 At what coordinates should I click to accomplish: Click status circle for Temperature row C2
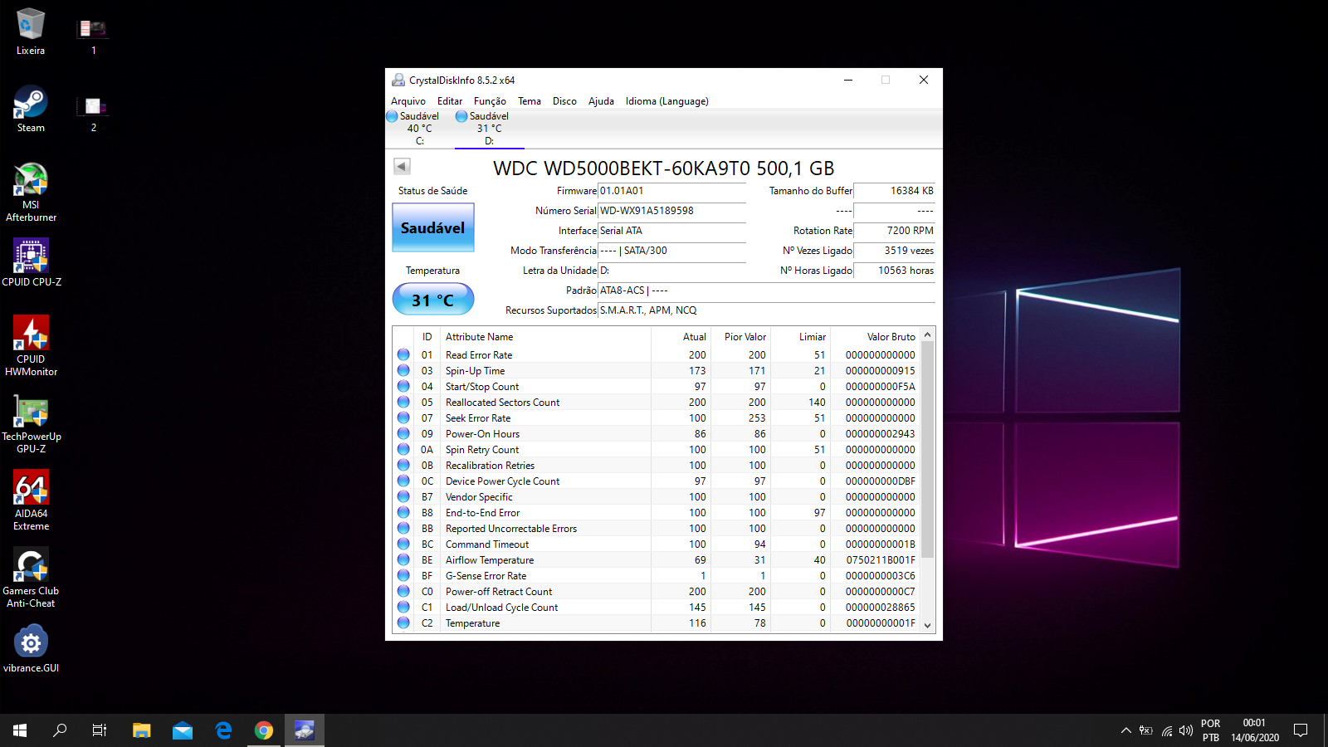(x=403, y=622)
